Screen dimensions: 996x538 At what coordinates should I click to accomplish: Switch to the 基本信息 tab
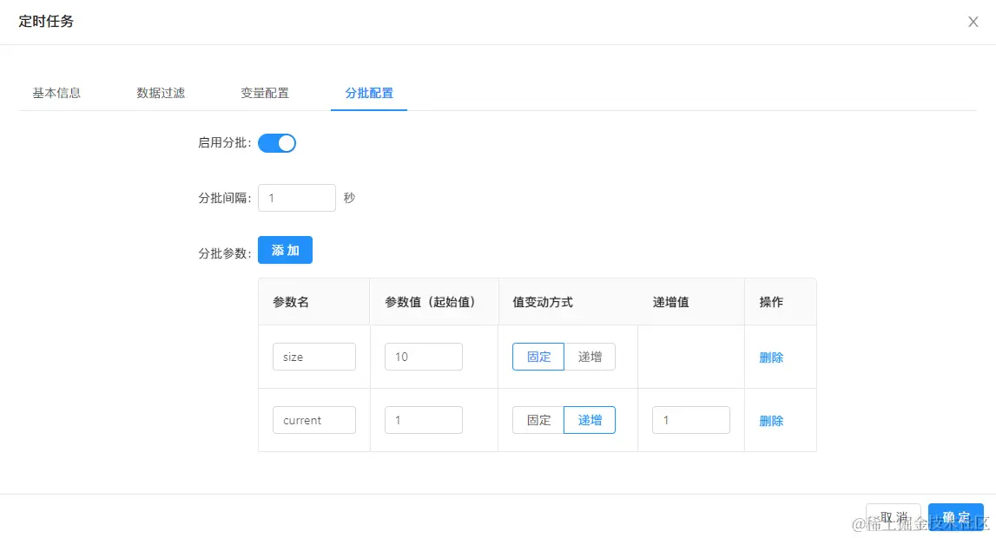click(56, 93)
